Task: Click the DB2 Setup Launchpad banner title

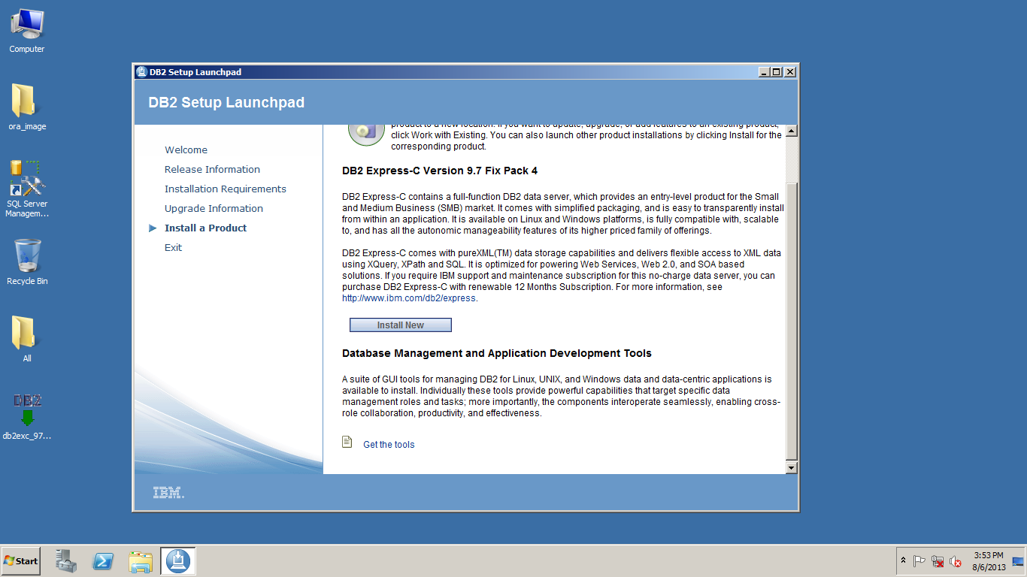Action: (x=226, y=102)
